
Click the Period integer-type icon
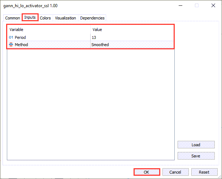pyautogui.click(x=11, y=37)
